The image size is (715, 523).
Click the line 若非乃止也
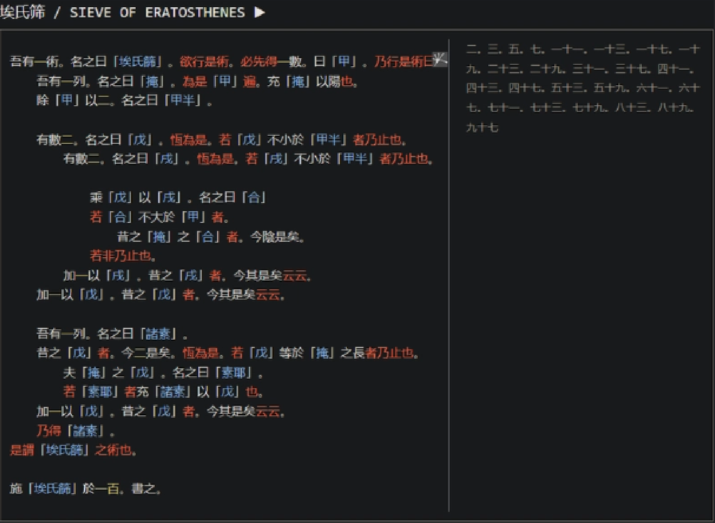click(123, 256)
